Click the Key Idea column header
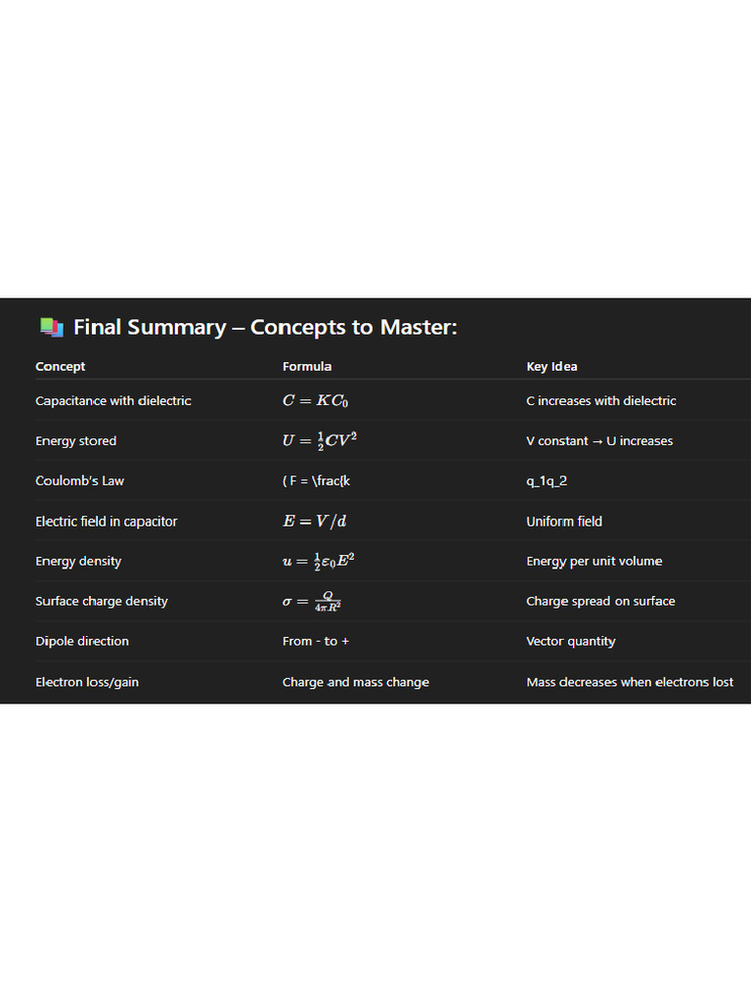This screenshot has width=751, height=1002. tap(552, 367)
